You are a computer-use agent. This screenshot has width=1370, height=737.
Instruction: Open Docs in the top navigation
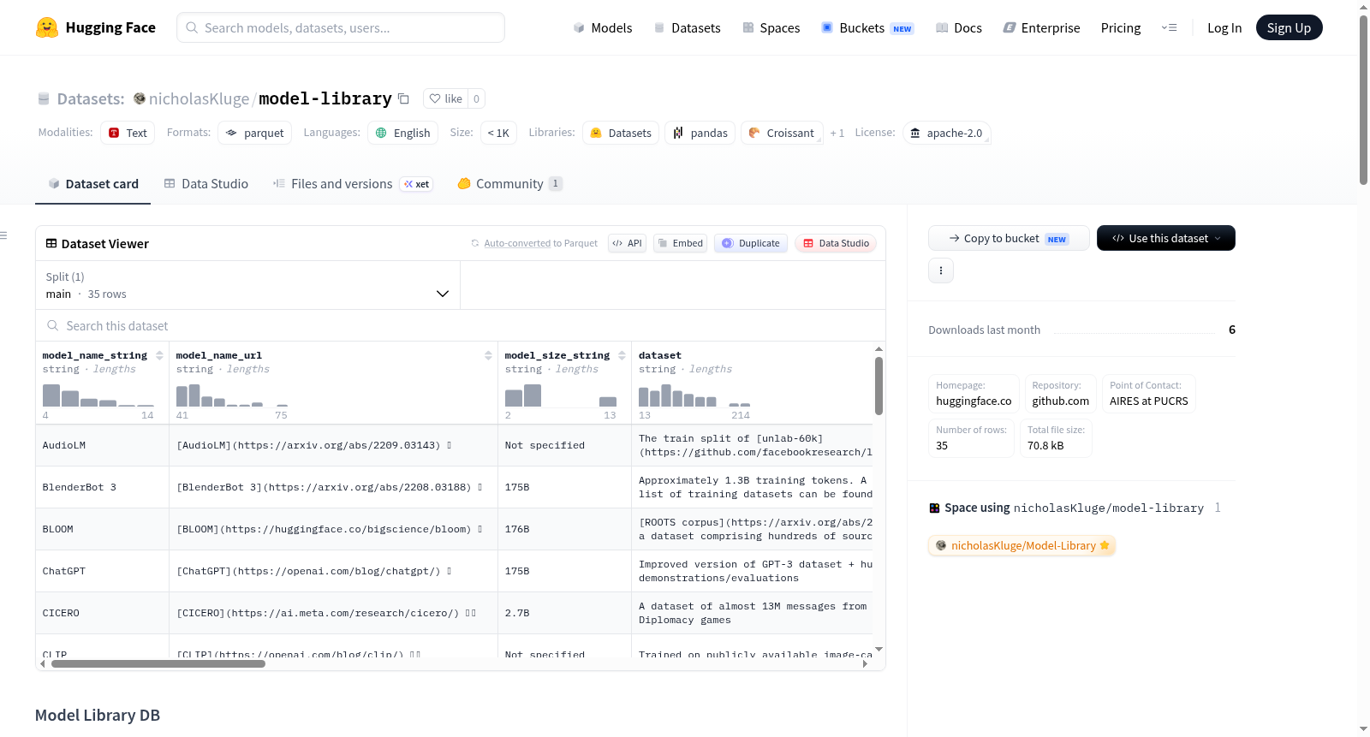pyautogui.click(x=958, y=27)
